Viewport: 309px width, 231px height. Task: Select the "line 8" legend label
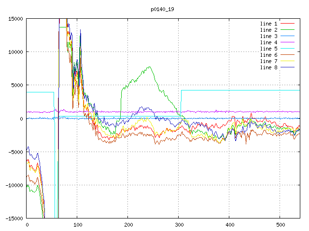(269, 67)
